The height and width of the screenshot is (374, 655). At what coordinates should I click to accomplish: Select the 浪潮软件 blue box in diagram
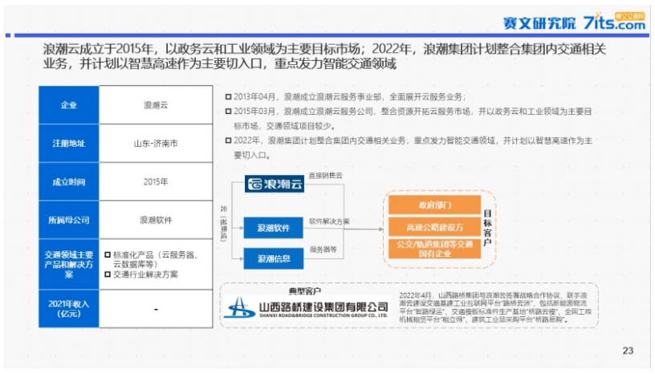tap(273, 228)
